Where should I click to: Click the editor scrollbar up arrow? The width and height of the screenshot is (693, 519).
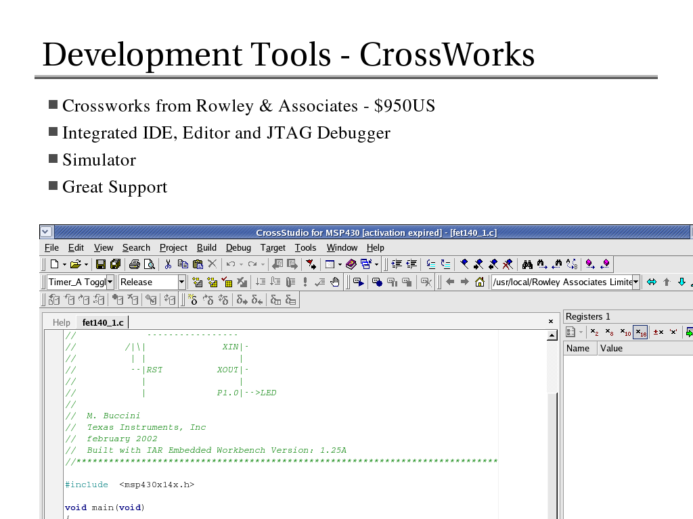[x=552, y=337]
